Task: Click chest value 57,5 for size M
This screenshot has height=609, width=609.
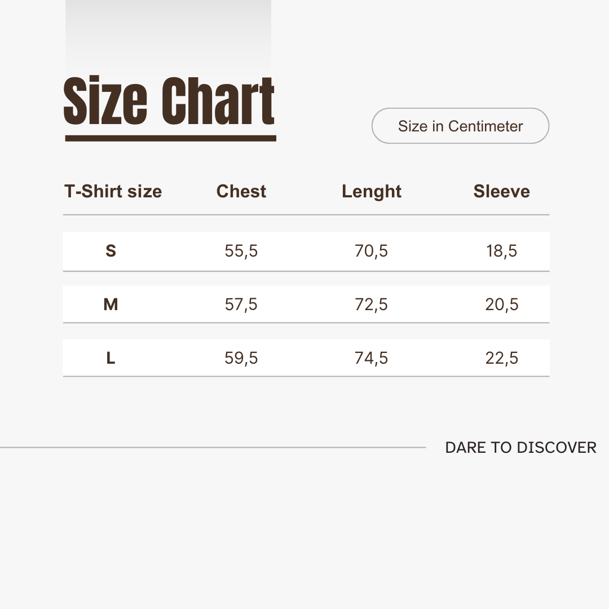Action: (x=241, y=304)
